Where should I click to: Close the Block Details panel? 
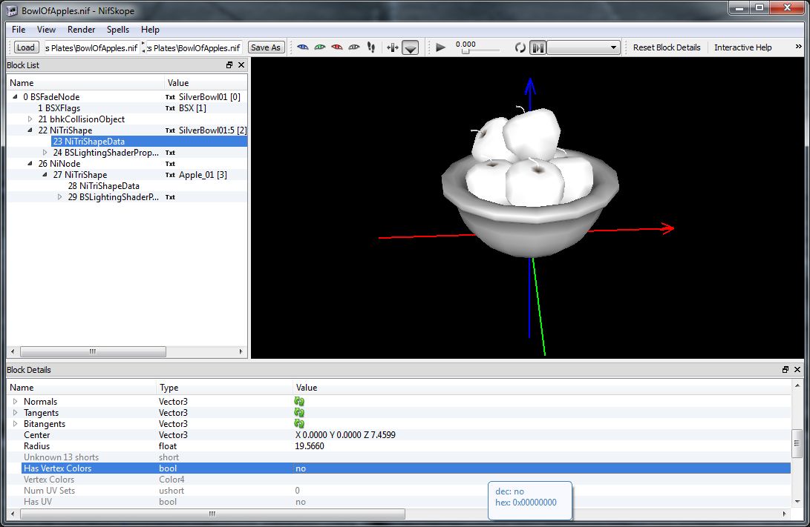(x=797, y=370)
